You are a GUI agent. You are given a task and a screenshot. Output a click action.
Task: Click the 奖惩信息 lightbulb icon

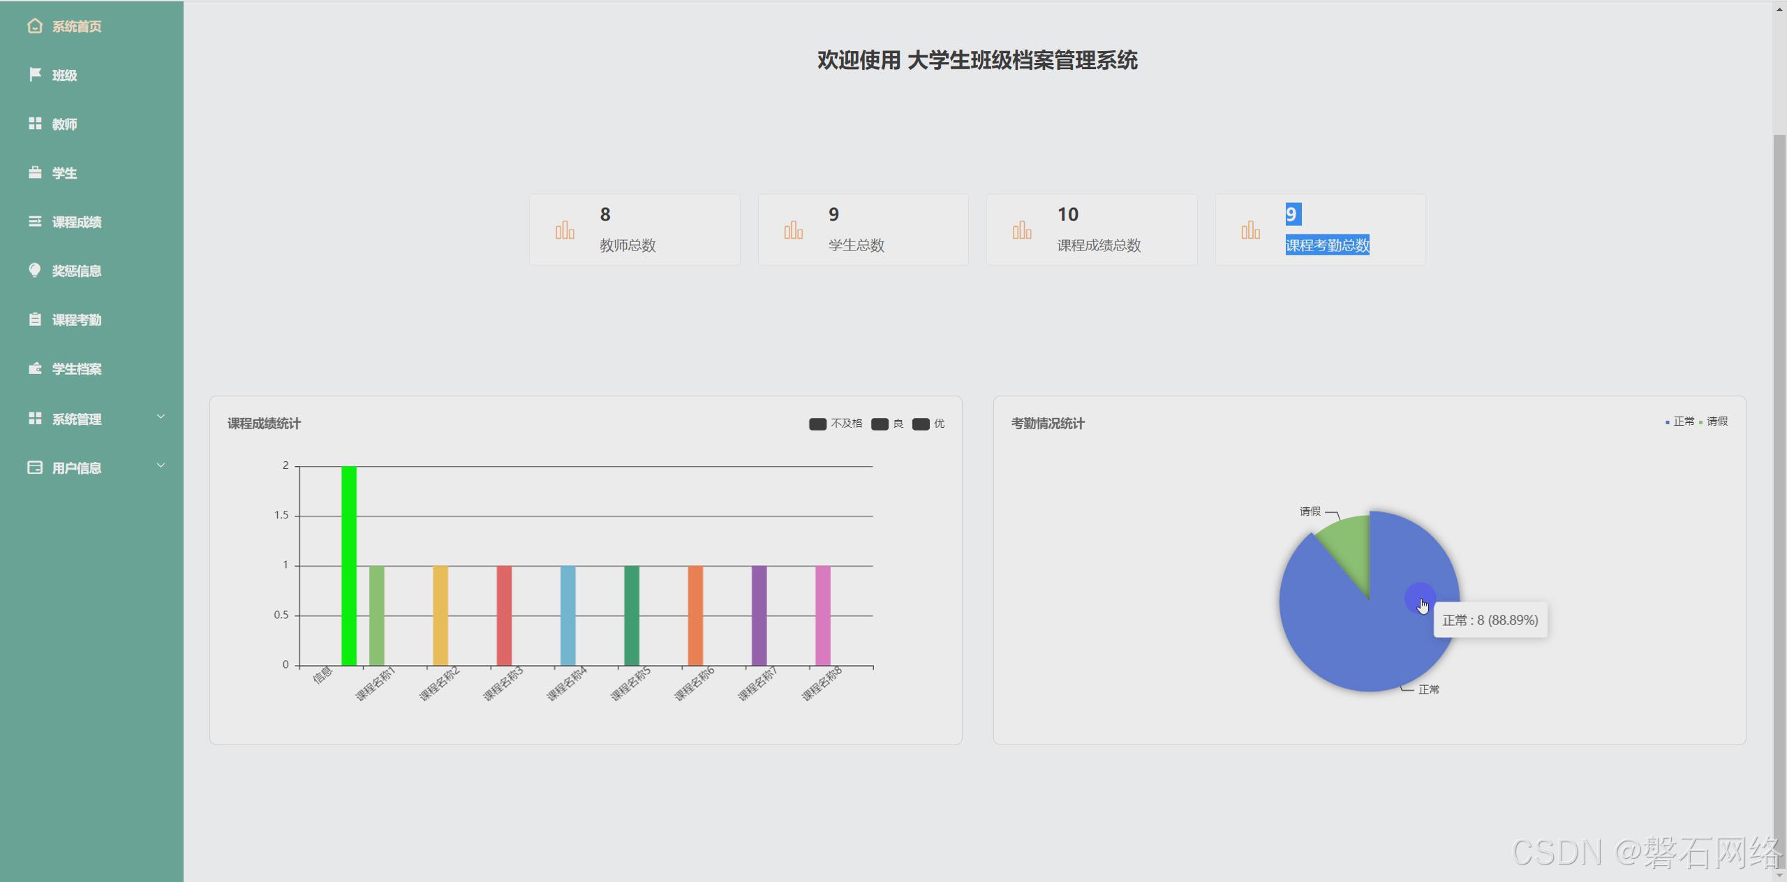(35, 271)
